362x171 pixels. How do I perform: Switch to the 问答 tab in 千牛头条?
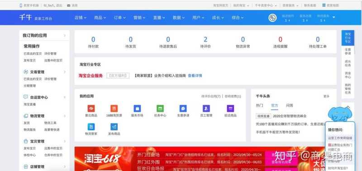(290, 106)
